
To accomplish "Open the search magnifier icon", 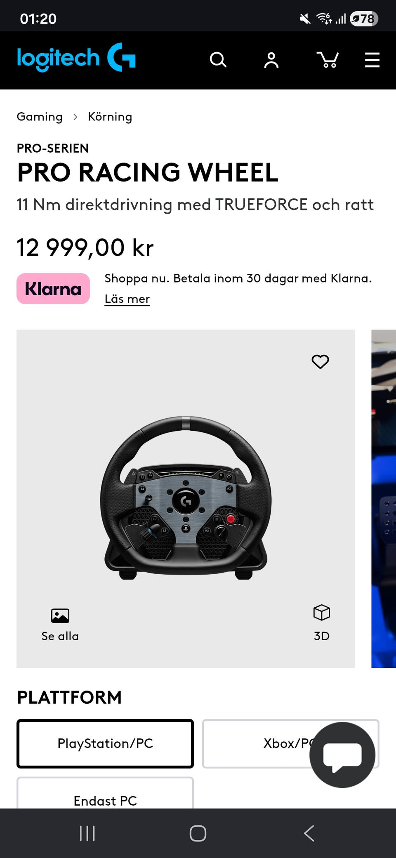I will tap(218, 60).
